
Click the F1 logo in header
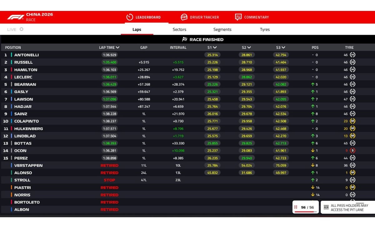coord(16,17)
